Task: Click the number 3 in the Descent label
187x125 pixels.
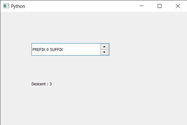Action: pos(50,84)
